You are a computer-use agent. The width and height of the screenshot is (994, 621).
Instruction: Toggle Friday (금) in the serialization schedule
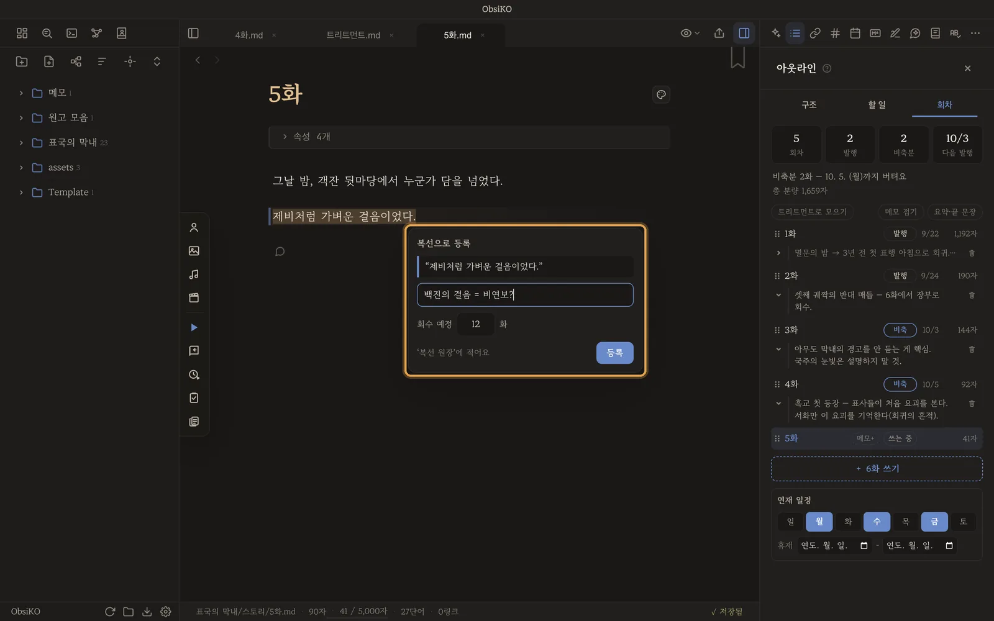[x=934, y=522]
